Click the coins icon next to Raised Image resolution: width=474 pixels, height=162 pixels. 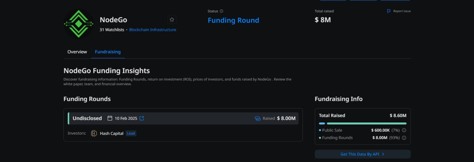tap(258, 118)
